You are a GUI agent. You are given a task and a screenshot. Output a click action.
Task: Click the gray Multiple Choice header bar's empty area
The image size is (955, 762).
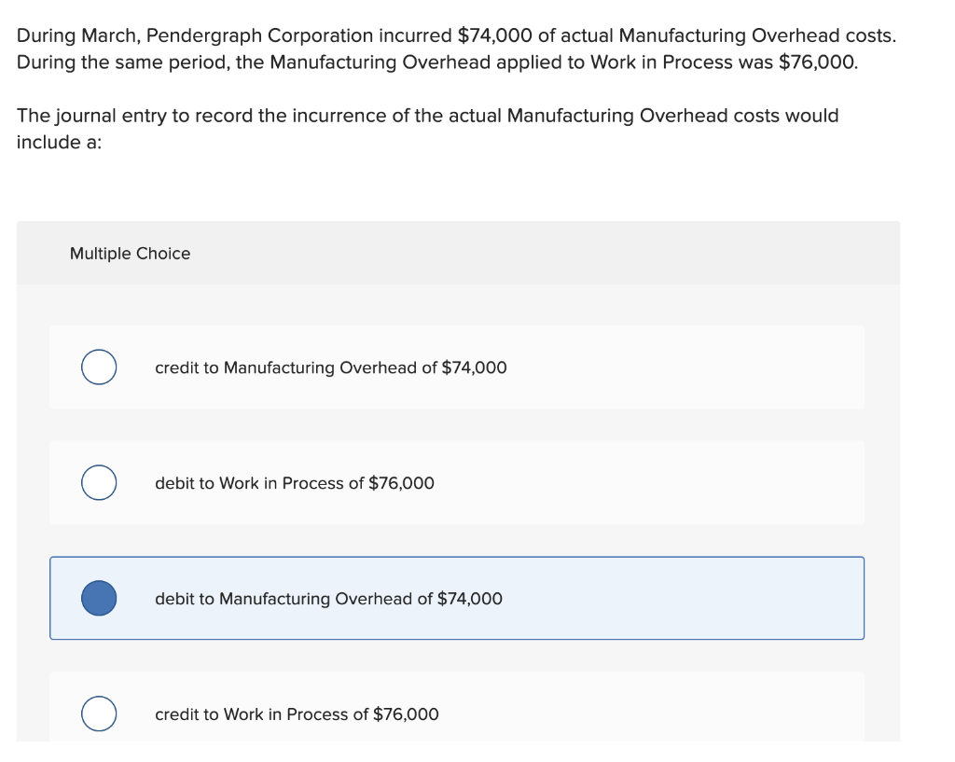tap(542, 253)
